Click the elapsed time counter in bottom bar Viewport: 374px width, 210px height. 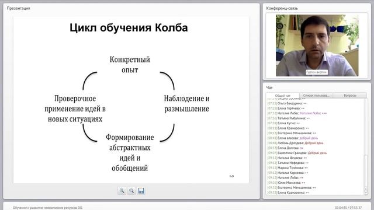pyautogui.click(x=348, y=208)
